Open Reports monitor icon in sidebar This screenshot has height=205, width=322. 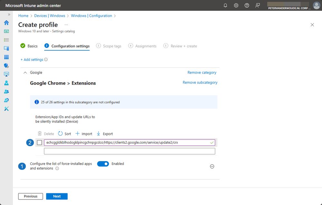coord(6,74)
